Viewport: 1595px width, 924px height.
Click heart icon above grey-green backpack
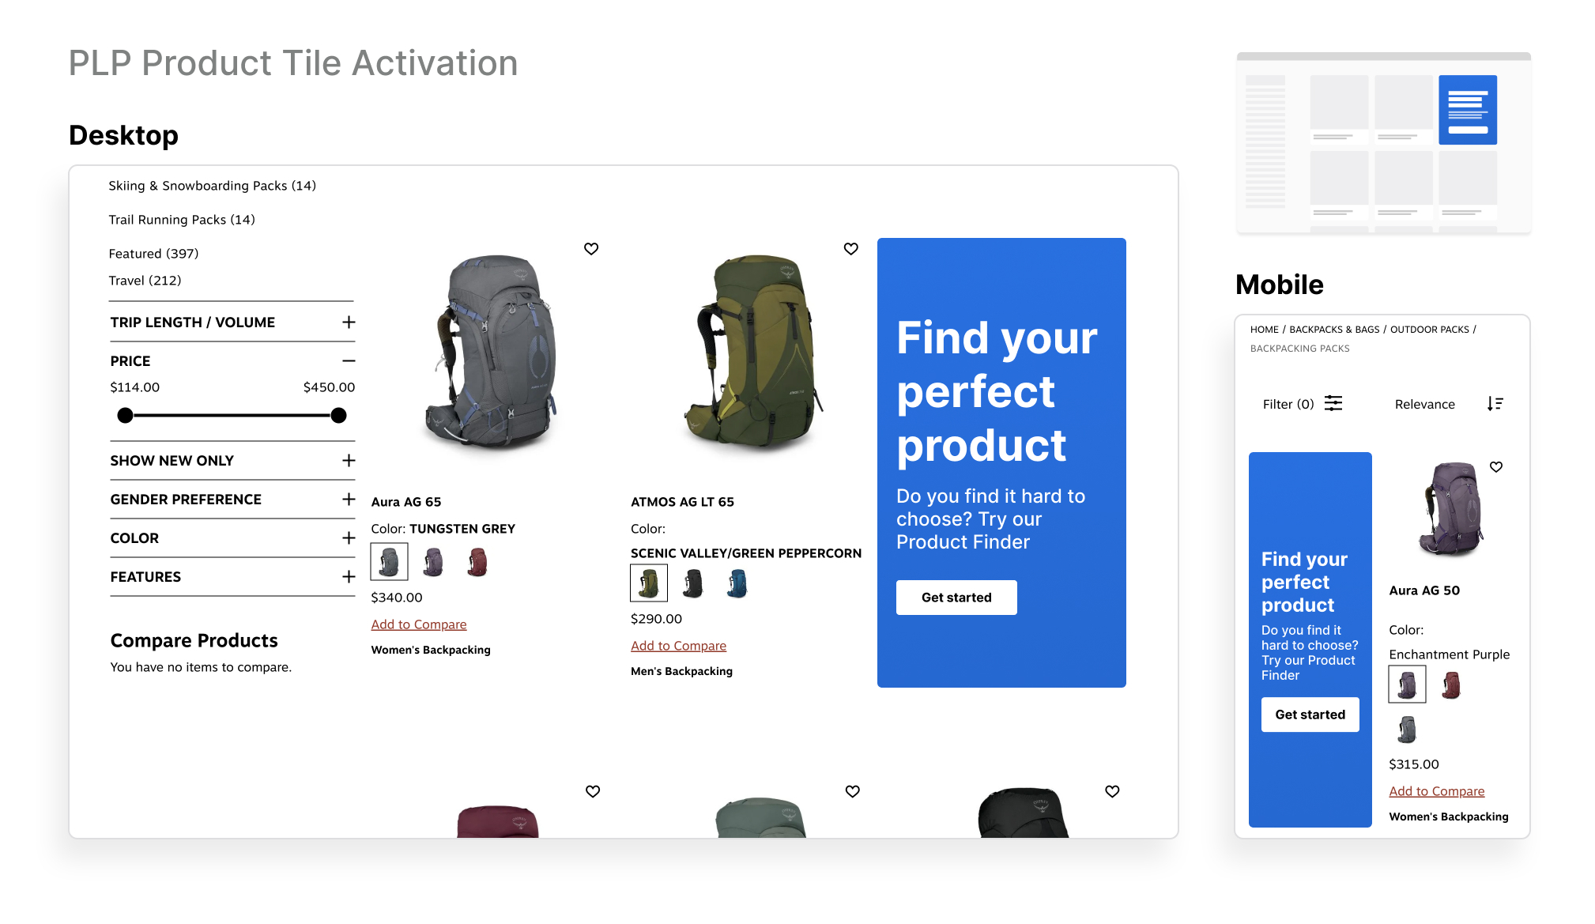[x=853, y=791]
